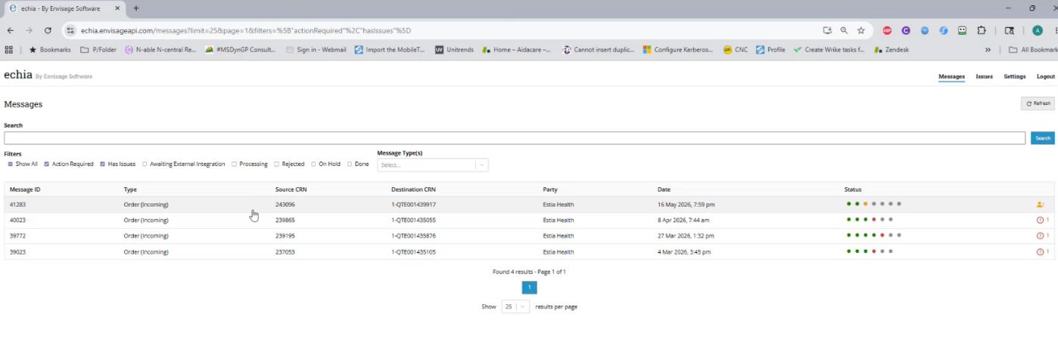Click the Message ID column header

pos(25,190)
